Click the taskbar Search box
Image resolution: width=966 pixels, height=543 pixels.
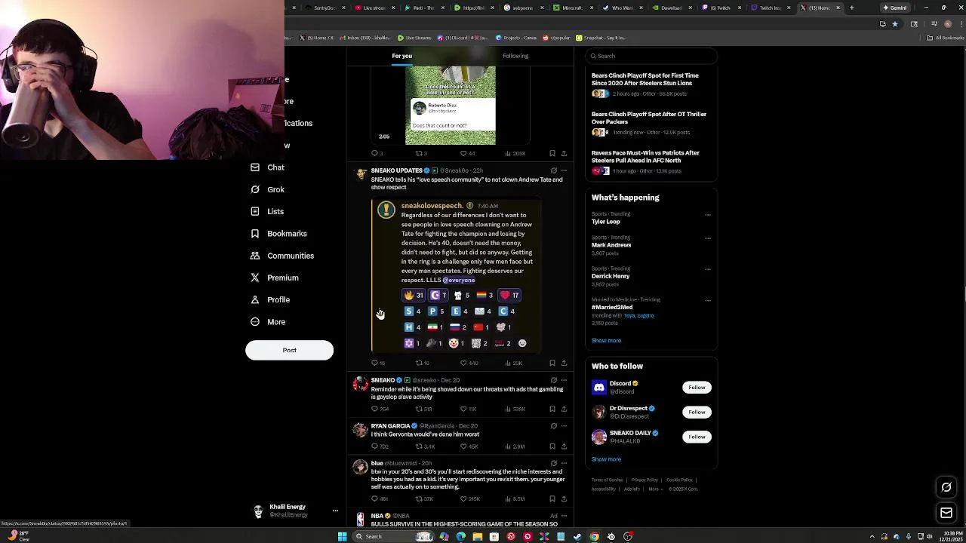(x=392, y=536)
